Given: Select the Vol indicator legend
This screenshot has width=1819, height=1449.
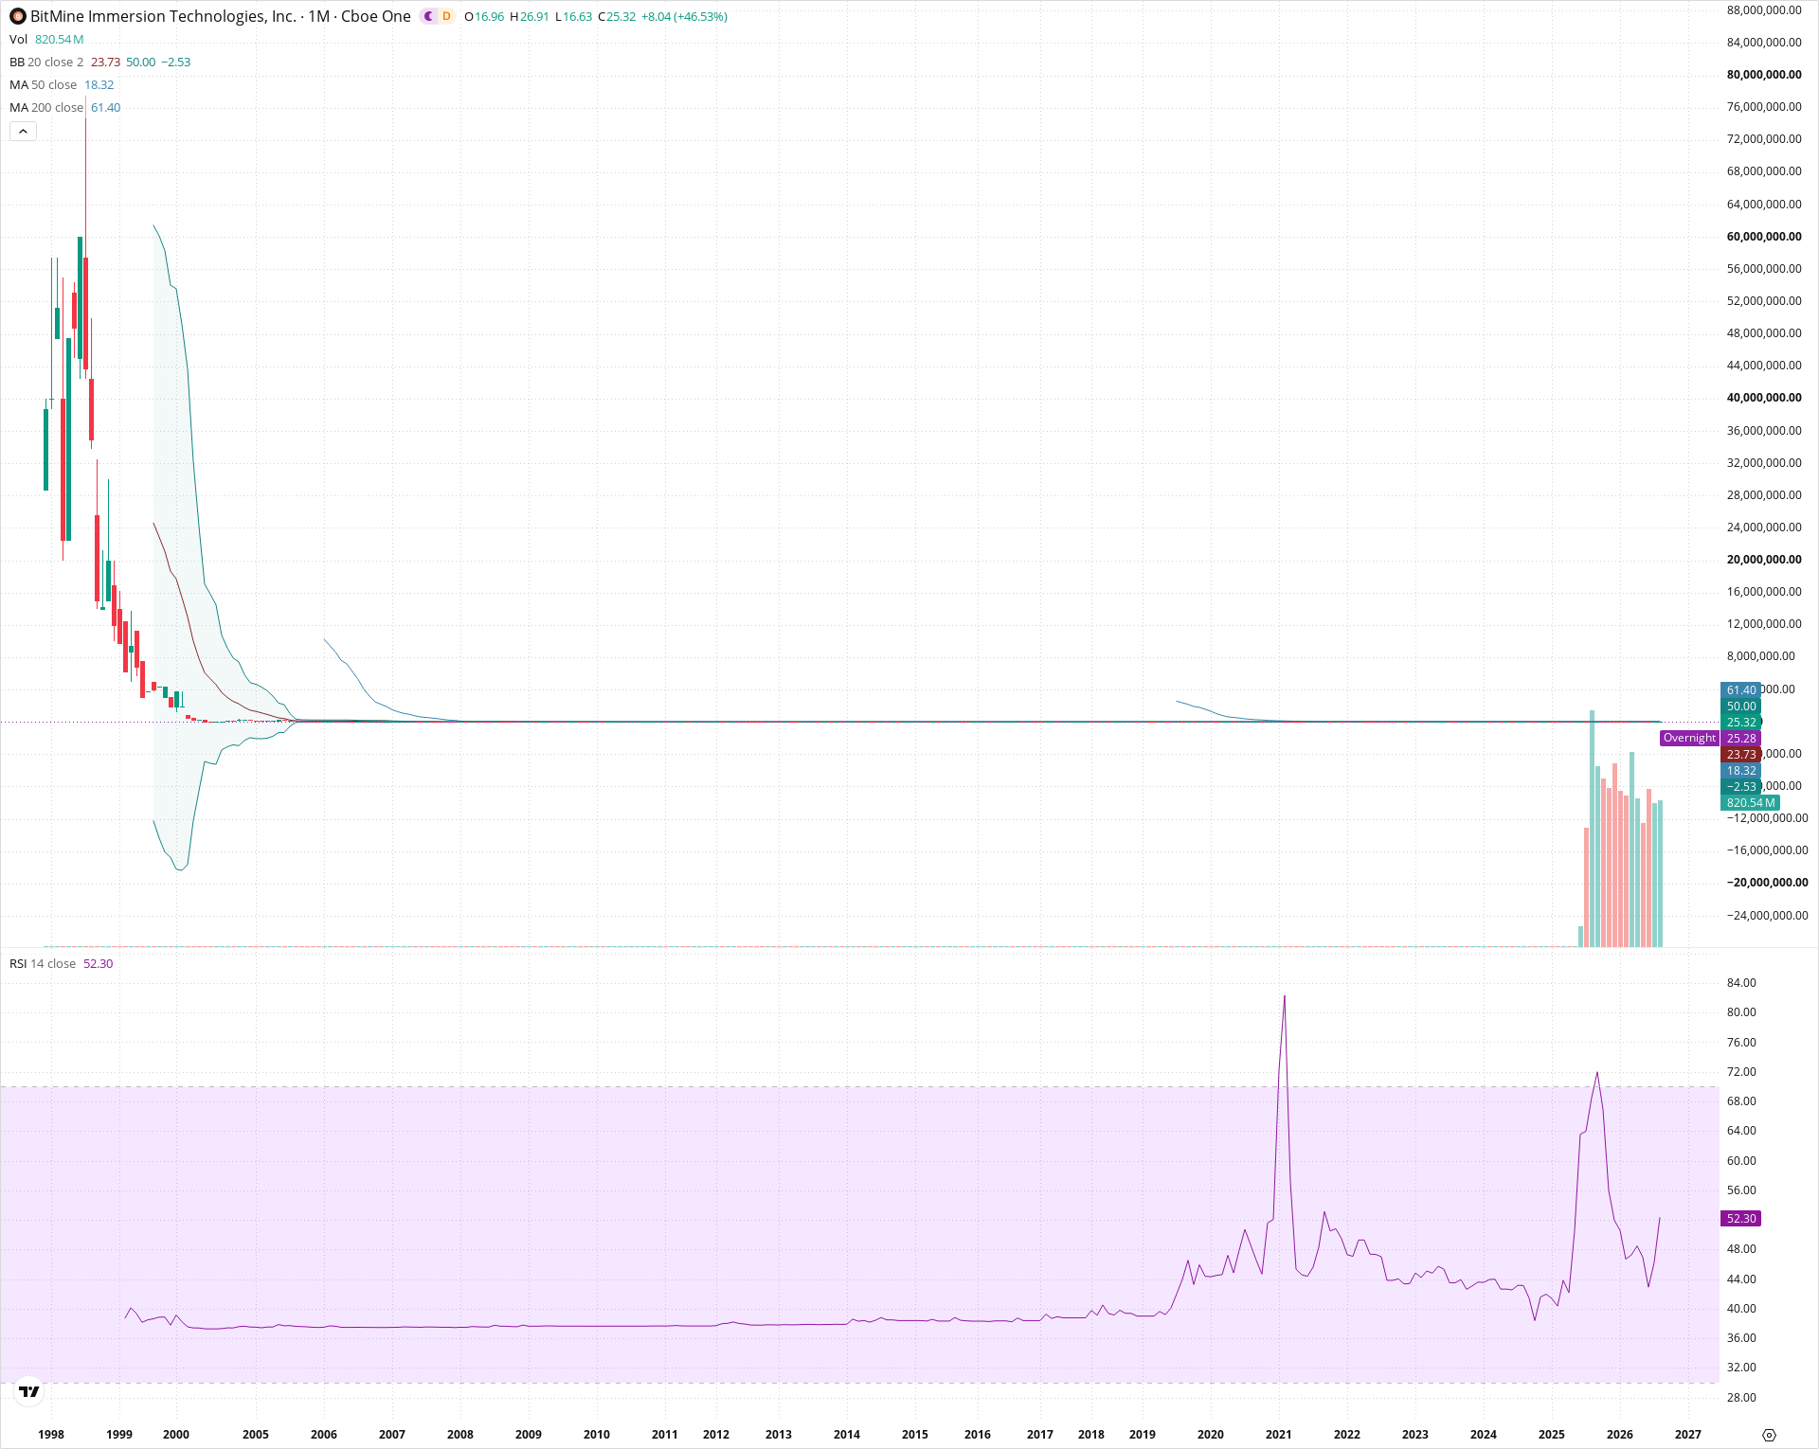Looking at the screenshot, I should click(46, 39).
